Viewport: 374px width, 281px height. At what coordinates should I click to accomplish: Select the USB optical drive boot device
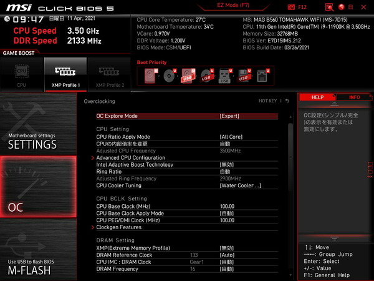207,76
